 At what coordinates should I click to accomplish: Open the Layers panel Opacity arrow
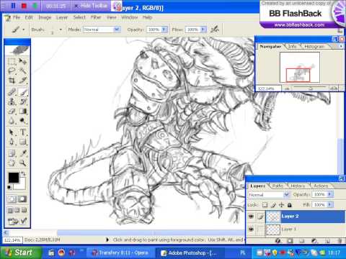(330, 194)
